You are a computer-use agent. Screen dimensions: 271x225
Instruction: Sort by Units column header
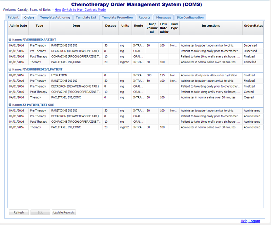125,28
